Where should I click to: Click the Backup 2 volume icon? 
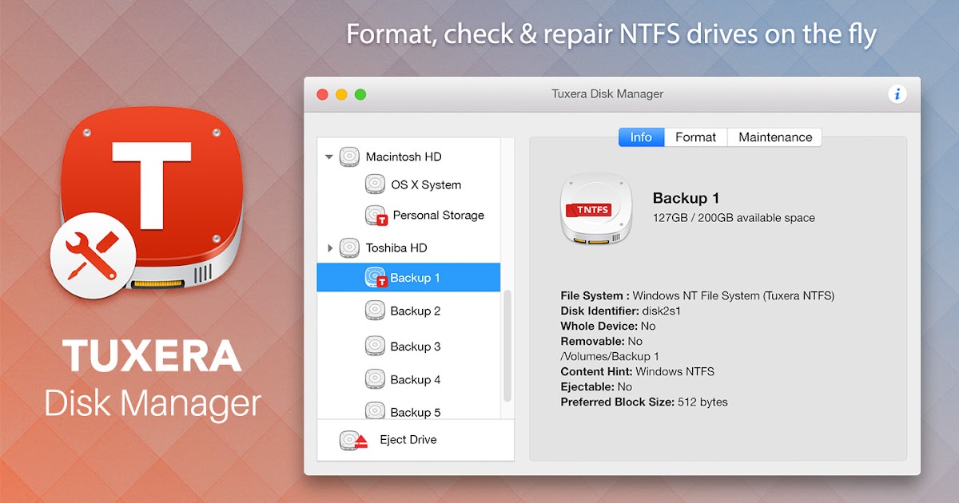click(x=375, y=311)
